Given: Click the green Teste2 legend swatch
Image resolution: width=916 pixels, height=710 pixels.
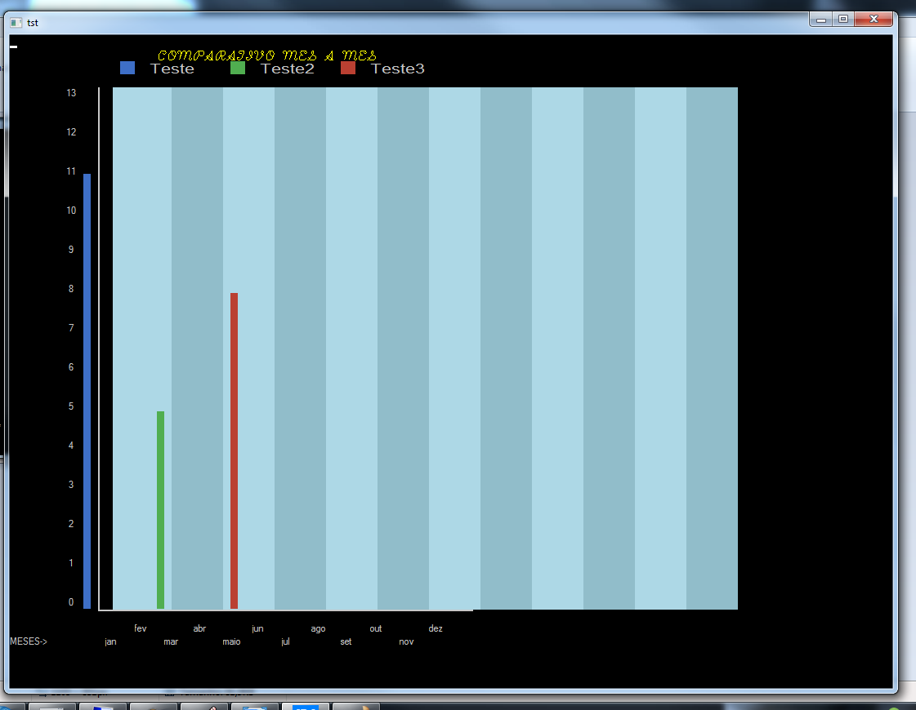Looking at the screenshot, I should tap(238, 68).
